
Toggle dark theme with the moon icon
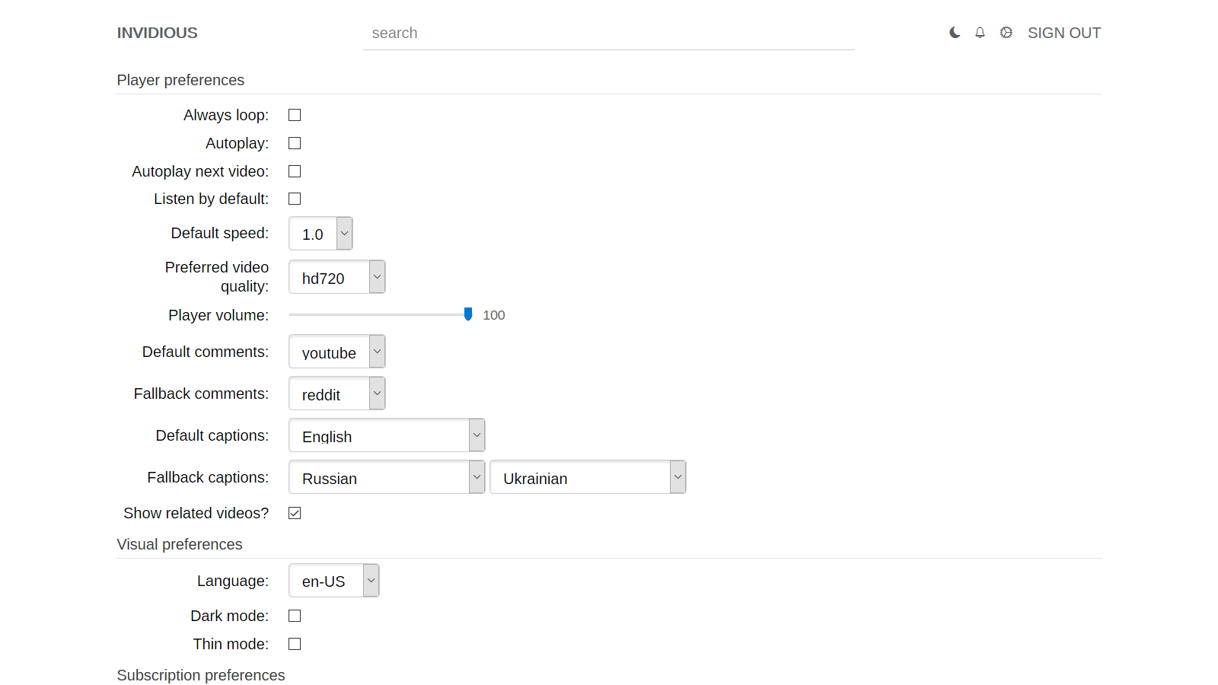pyautogui.click(x=955, y=33)
